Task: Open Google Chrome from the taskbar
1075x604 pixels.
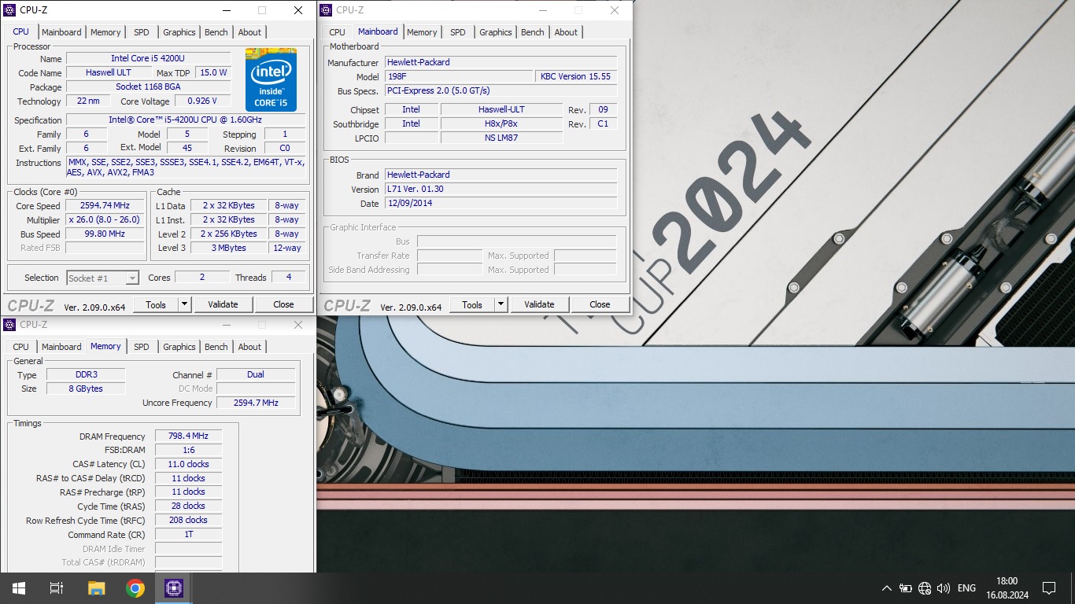Action: (135, 588)
